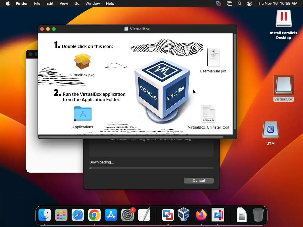Click the Stage Manager menu bar icon
This screenshot has width=303, height=227.
229,4
